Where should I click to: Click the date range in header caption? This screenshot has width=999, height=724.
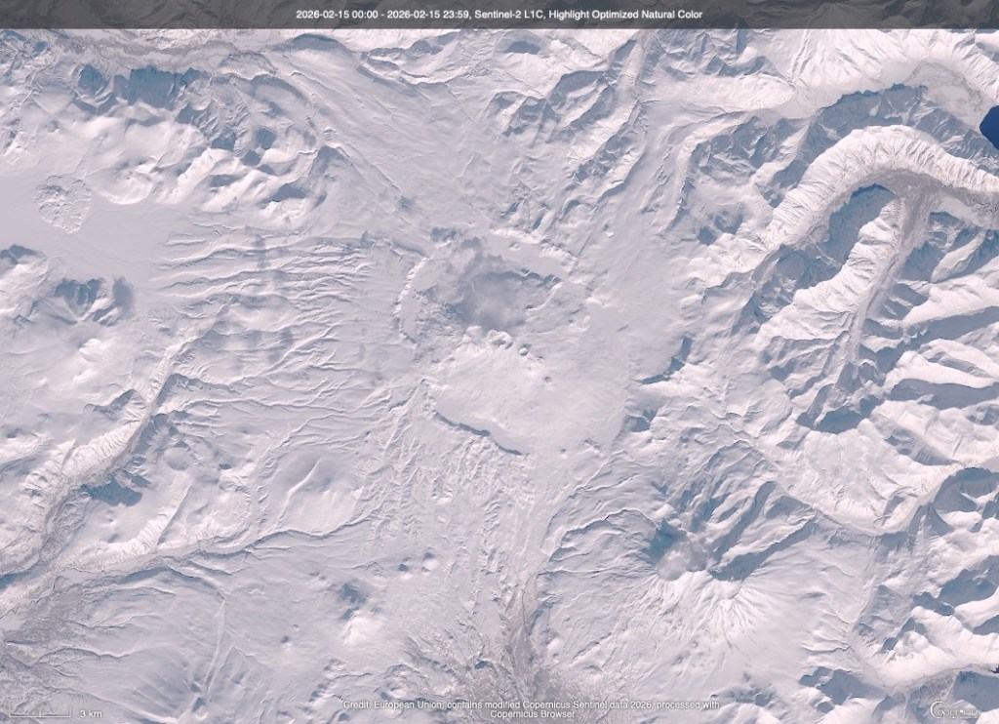388,15
